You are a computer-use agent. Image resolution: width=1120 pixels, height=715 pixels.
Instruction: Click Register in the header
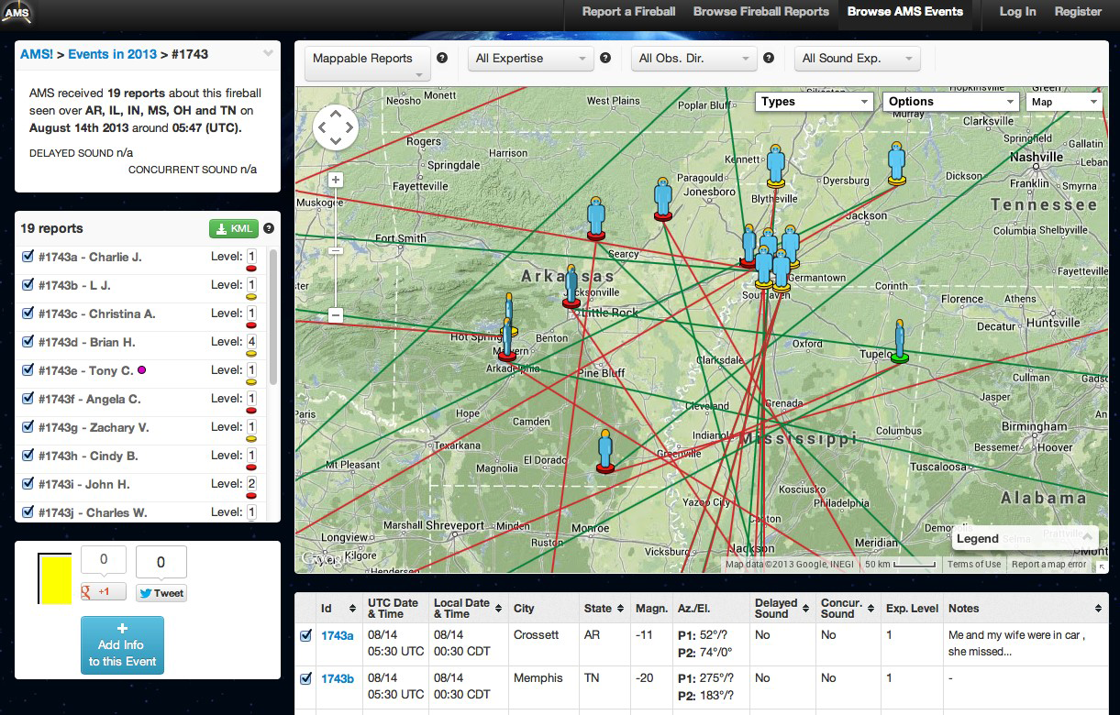(1078, 12)
